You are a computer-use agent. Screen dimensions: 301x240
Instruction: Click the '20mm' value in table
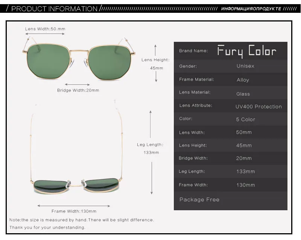[x=244, y=158]
